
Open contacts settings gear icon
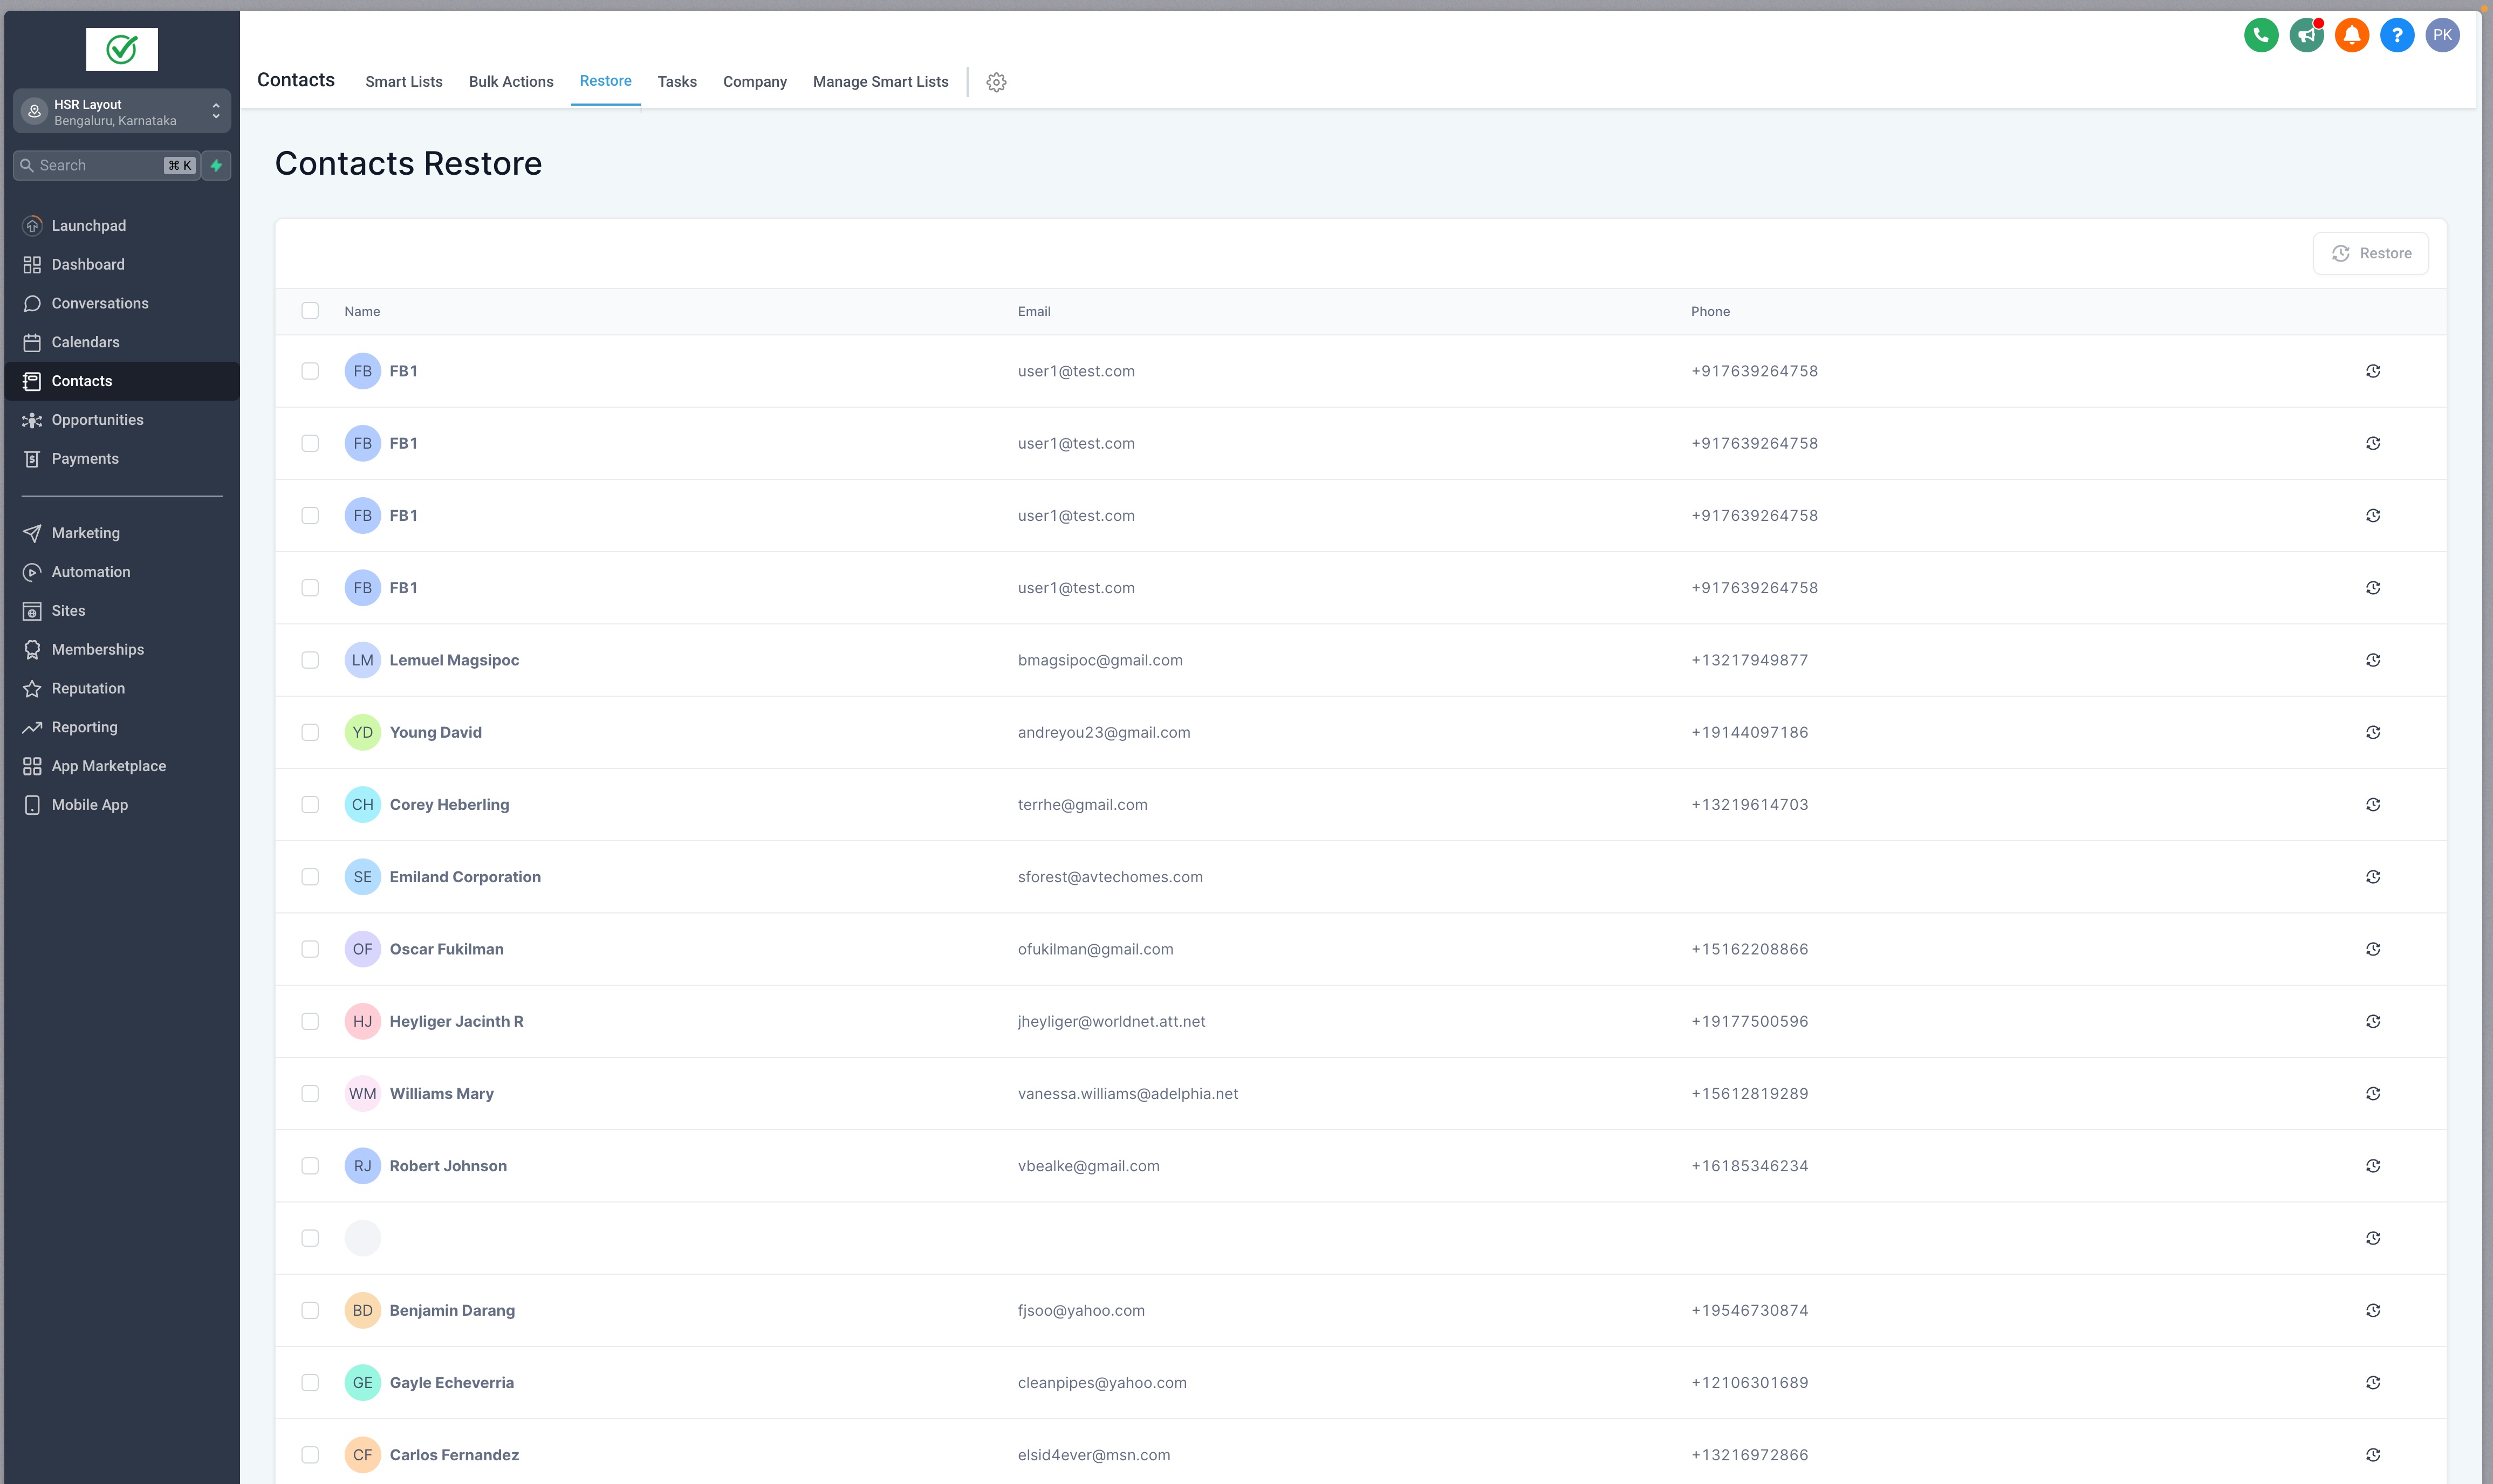(x=996, y=82)
